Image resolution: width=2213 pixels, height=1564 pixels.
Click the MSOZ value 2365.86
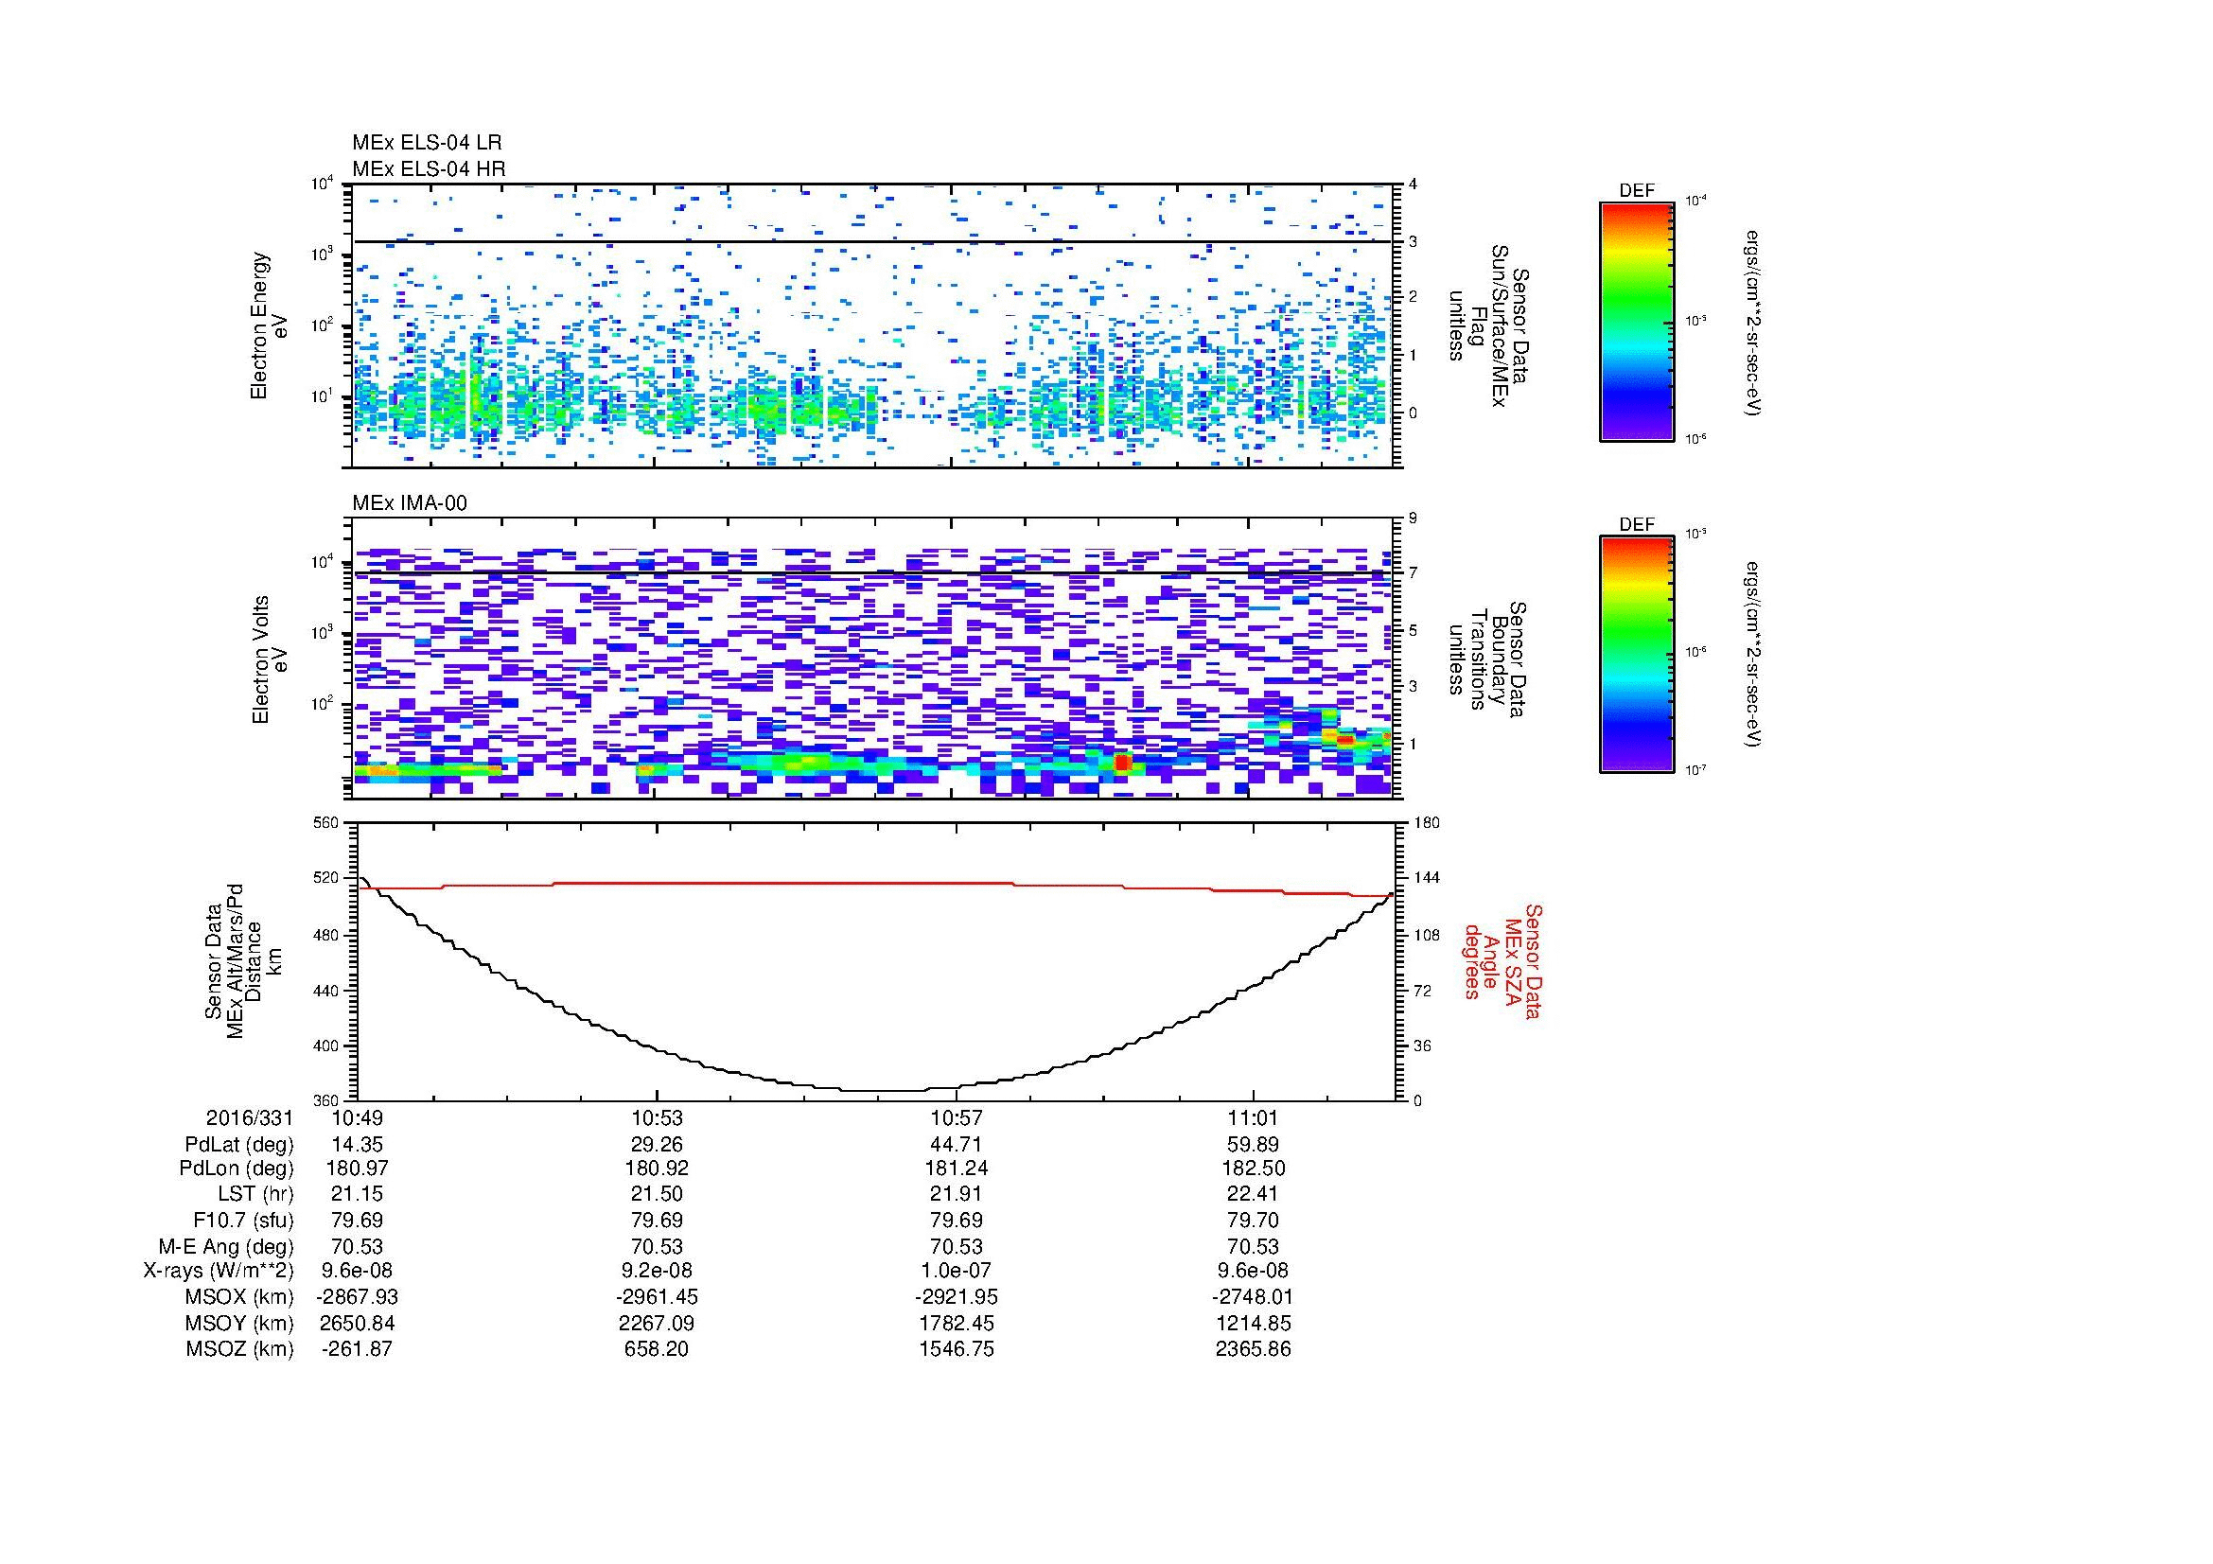point(1253,1349)
